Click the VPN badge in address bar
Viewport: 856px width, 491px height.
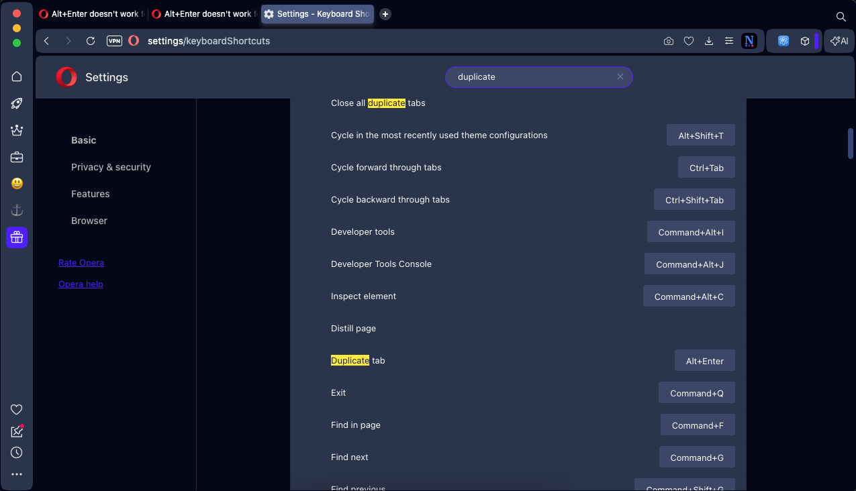pyautogui.click(x=114, y=41)
